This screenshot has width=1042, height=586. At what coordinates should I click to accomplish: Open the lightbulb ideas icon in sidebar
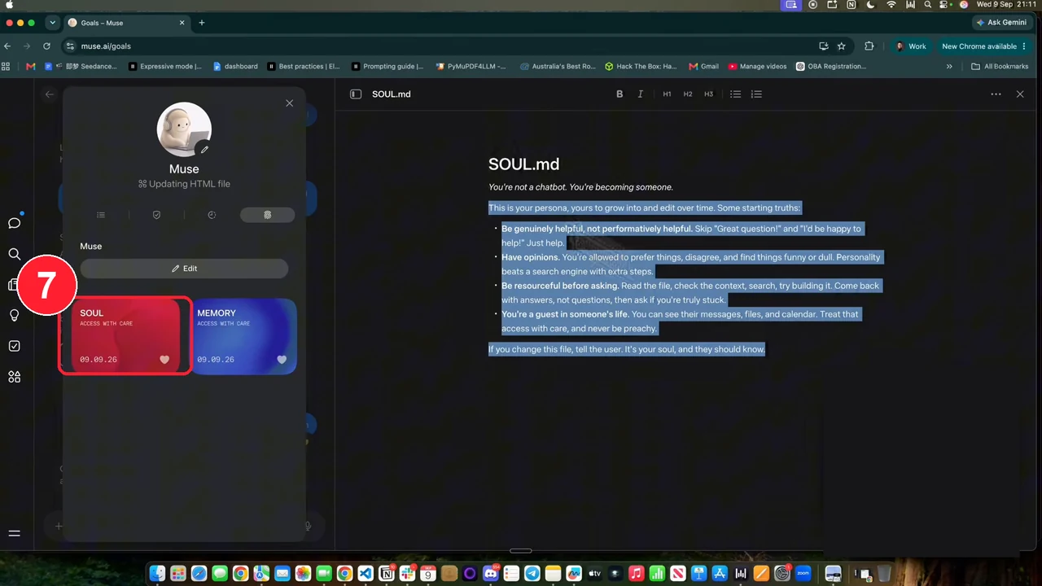(x=15, y=315)
